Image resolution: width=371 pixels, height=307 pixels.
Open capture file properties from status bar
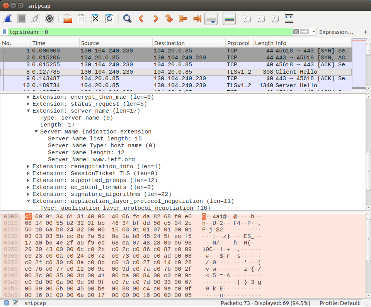15,303
